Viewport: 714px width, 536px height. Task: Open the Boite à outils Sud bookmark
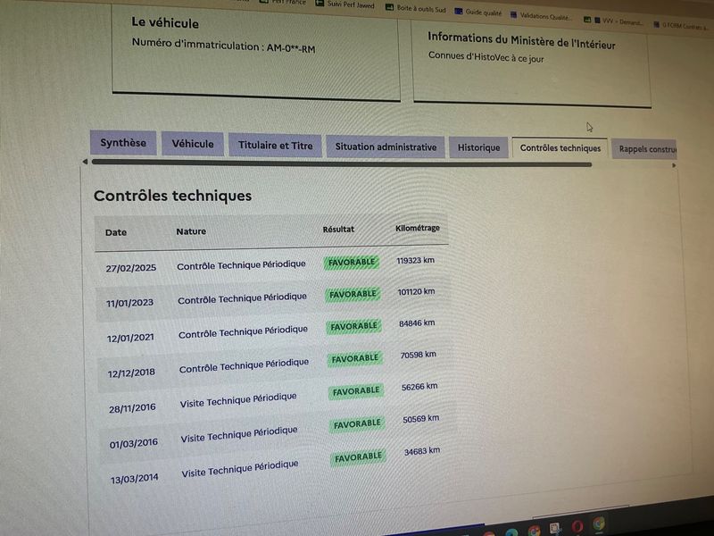point(416,9)
